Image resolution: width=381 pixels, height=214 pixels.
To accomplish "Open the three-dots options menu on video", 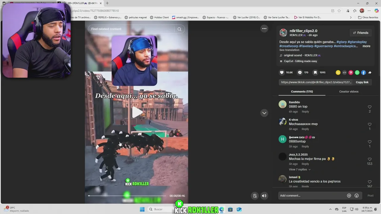I will coord(264,29).
